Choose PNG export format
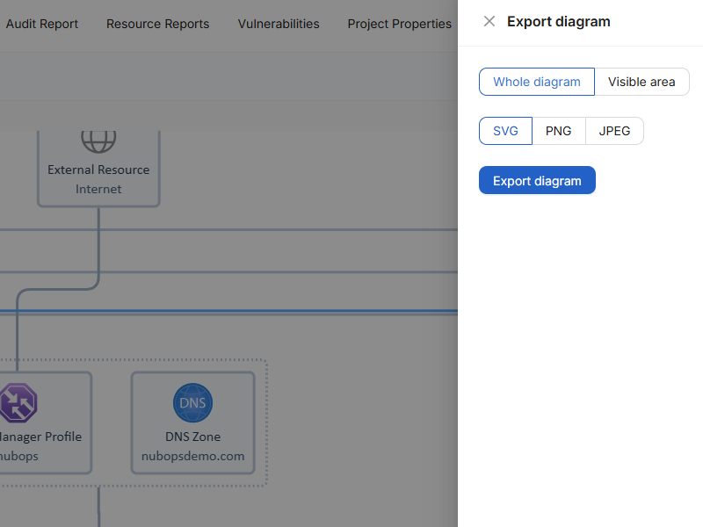Image resolution: width=703 pixels, height=527 pixels. (558, 131)
